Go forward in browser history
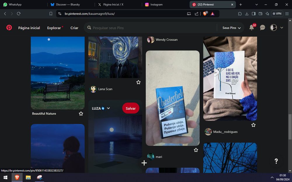Image resolution: width=292 pixels, height=182 pixels. pos(12,14)
